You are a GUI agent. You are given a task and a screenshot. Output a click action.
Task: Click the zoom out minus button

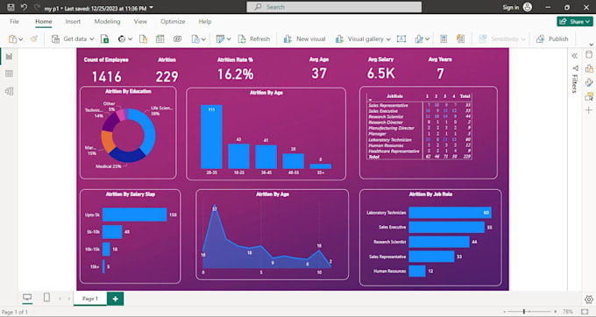(504, 312)
